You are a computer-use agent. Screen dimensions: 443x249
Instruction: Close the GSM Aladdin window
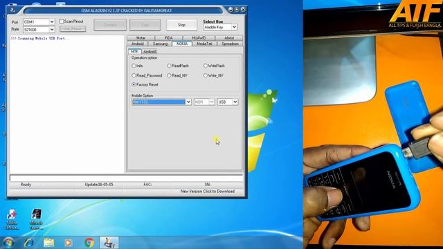tap(243, 10)
